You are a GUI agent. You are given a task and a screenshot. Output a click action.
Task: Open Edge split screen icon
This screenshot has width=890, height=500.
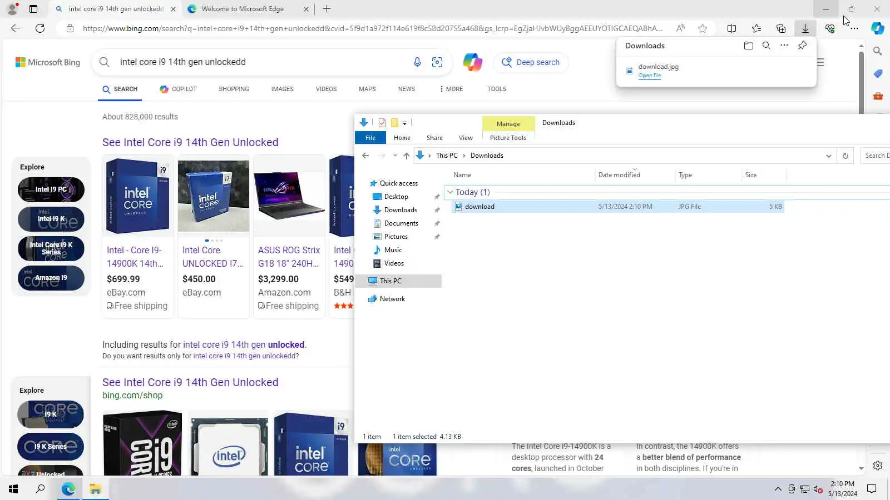pyautogui.click(x=732, y=28)
